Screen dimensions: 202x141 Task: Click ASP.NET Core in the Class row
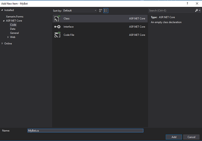(x=137, y=18)
